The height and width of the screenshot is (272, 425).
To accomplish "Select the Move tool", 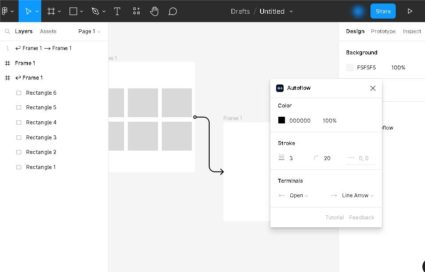I will [28, 11].
